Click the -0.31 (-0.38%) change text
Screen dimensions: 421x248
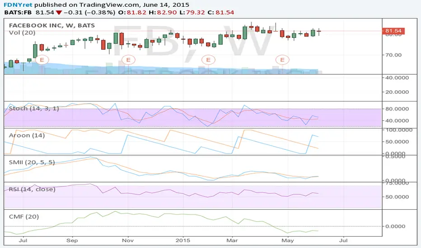(89, 12)
